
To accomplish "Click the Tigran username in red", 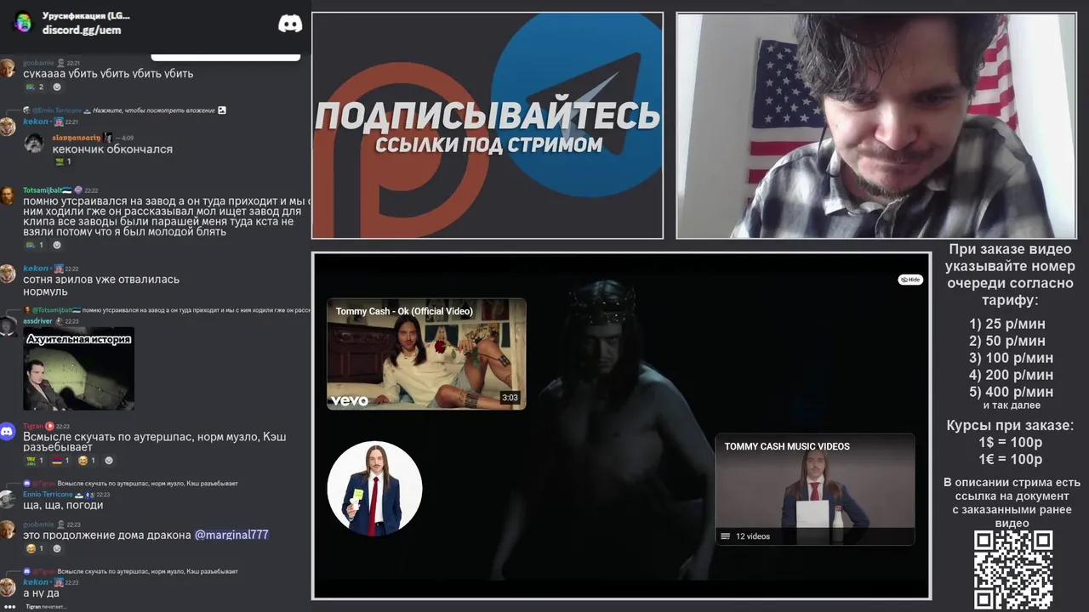I will pos(33,426).
